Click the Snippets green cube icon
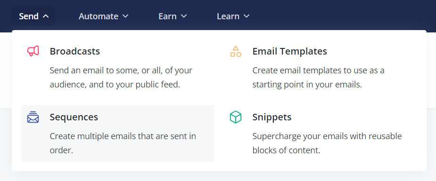This screenshot has height=181, width=436. (x=236, y=117)
